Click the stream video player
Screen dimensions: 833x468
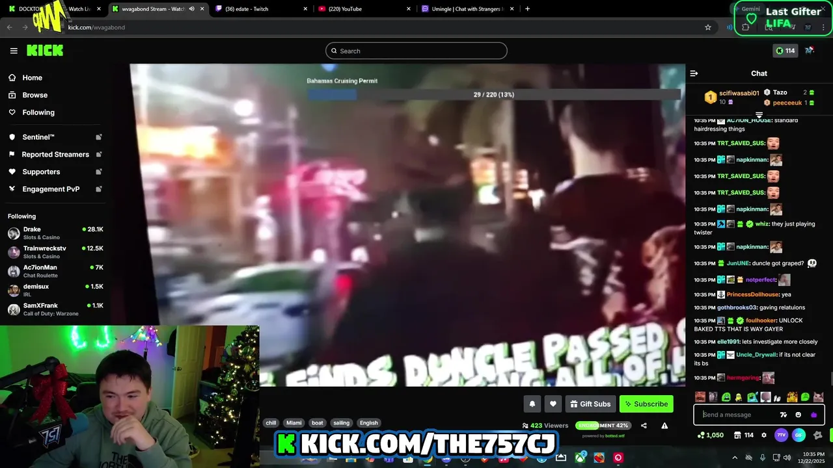(407, 225)
